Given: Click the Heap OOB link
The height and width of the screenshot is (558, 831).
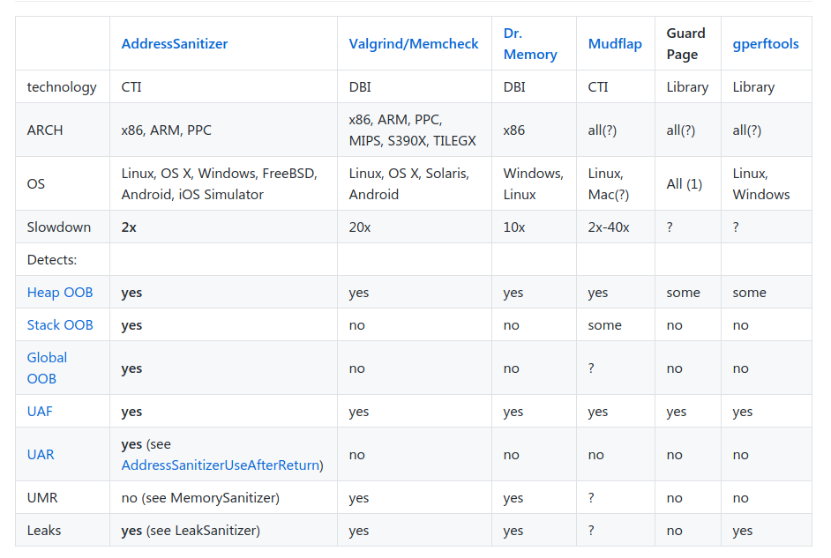Looking at the screenshot, I should [x=60, y=293].
